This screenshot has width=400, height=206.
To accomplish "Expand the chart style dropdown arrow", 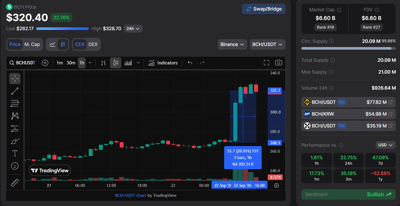I will [x=138, y=63].
